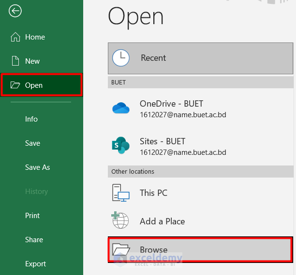Click the OneDrive email 1612027@name.buet.ac.bd

click(x=183, y=115)
